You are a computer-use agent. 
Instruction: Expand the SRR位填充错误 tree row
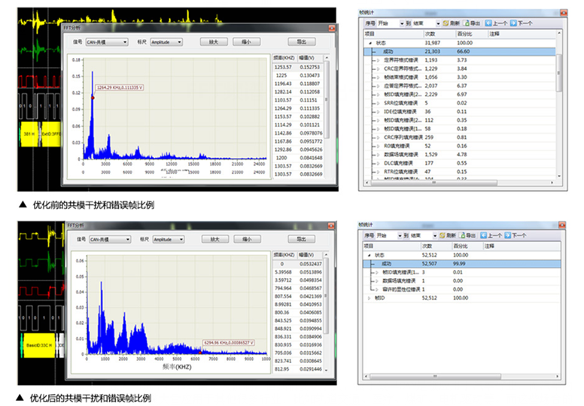[x=378, y=103]
